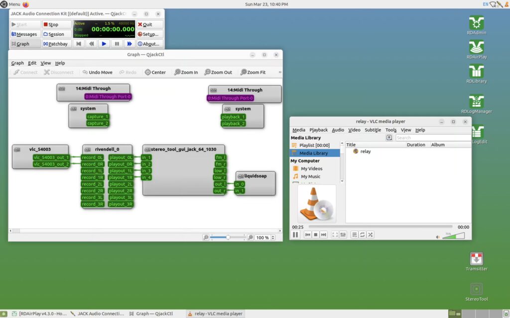510x318 pixels.
Task: Open RDLogManager desktop icon
Action: pos(476,104)
